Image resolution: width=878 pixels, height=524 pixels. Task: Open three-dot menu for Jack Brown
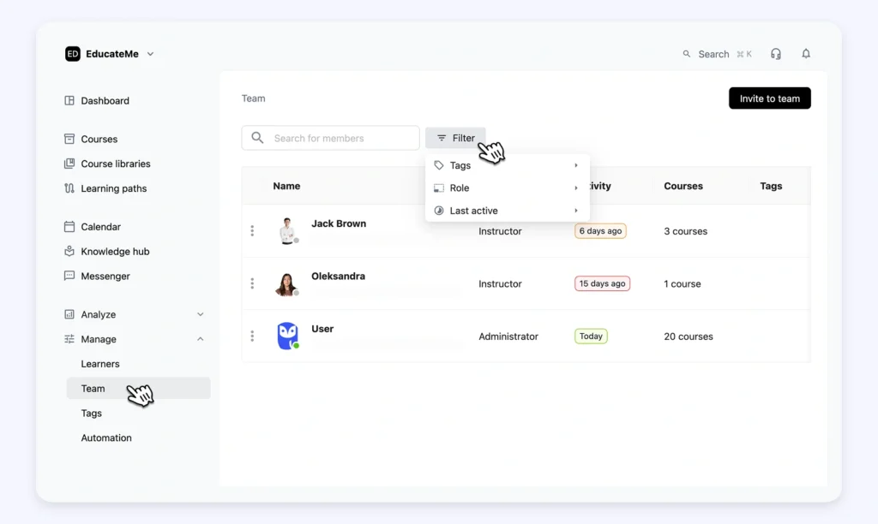252,231
